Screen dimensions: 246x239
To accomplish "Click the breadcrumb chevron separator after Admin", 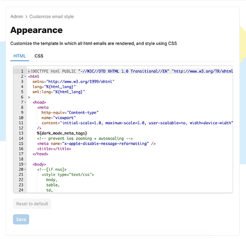I will (x=26, y=17).
